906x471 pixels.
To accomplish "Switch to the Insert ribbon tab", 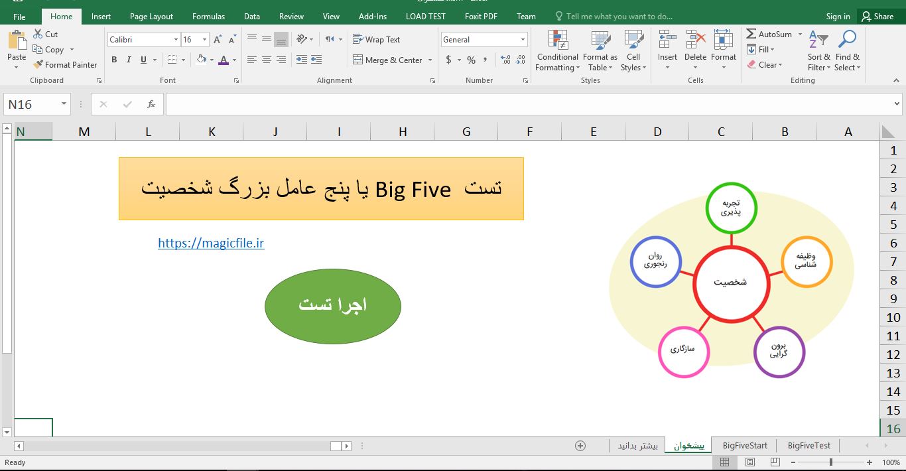I will coord(101,17).
